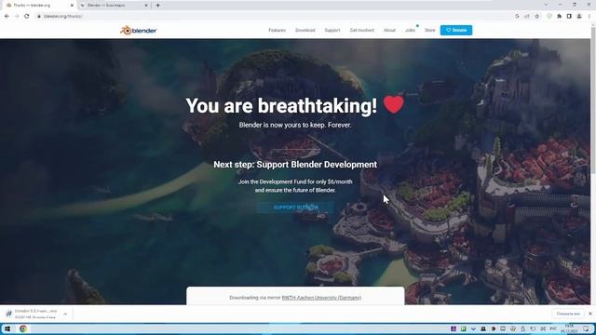Visit the Store link
The height and width of the screenshot is (335, 596).
tap(430, 30)
